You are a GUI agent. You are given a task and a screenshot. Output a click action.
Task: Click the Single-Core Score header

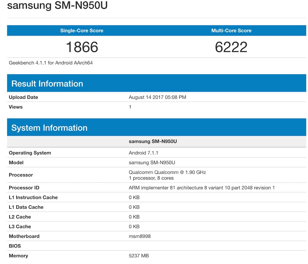click(82, 30)
